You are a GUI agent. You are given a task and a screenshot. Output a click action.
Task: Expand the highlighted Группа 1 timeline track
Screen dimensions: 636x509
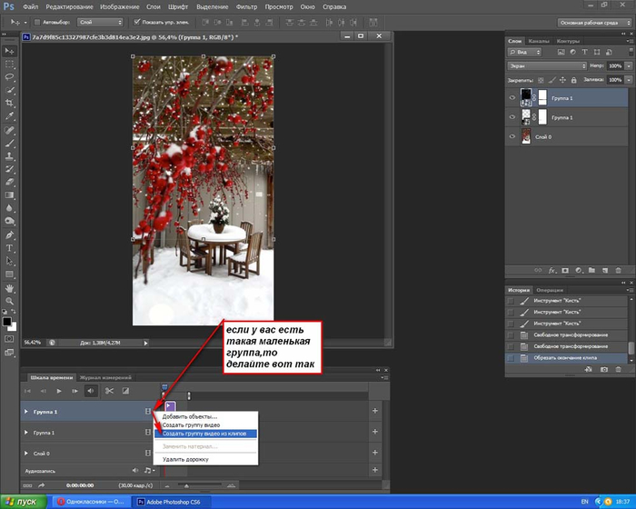(x=26, y=412)
